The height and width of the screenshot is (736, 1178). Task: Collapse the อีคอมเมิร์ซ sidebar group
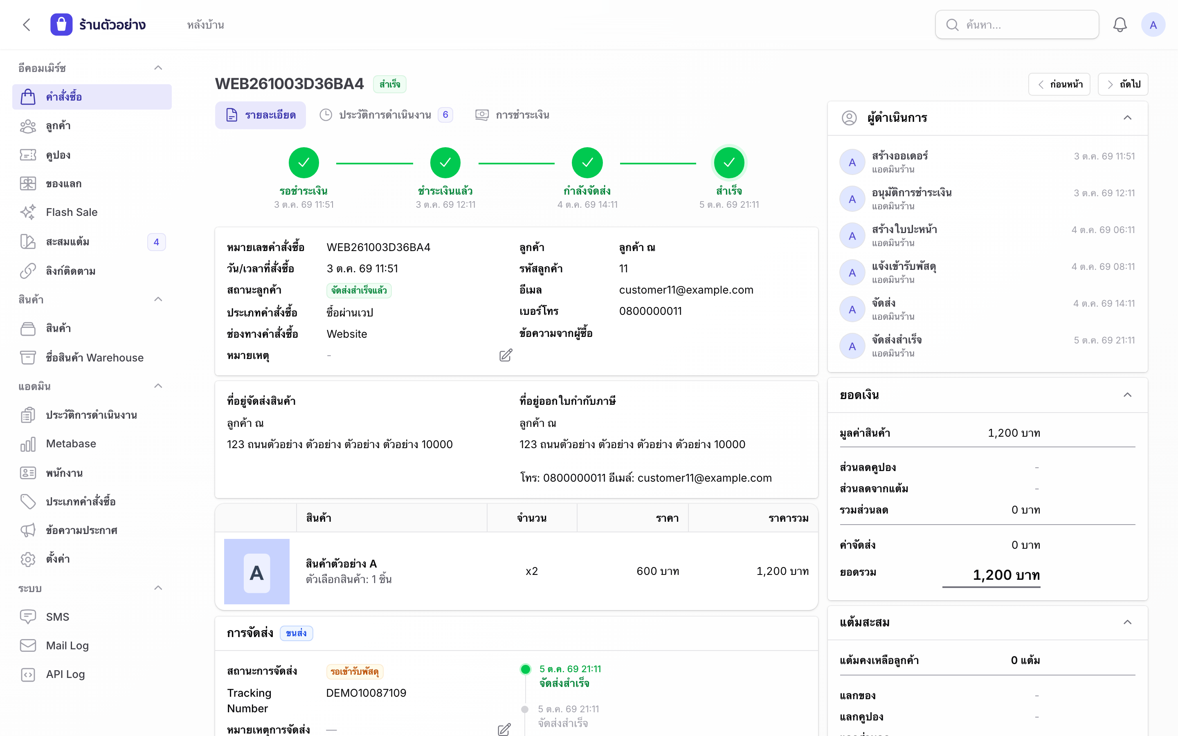click(158, 68)
